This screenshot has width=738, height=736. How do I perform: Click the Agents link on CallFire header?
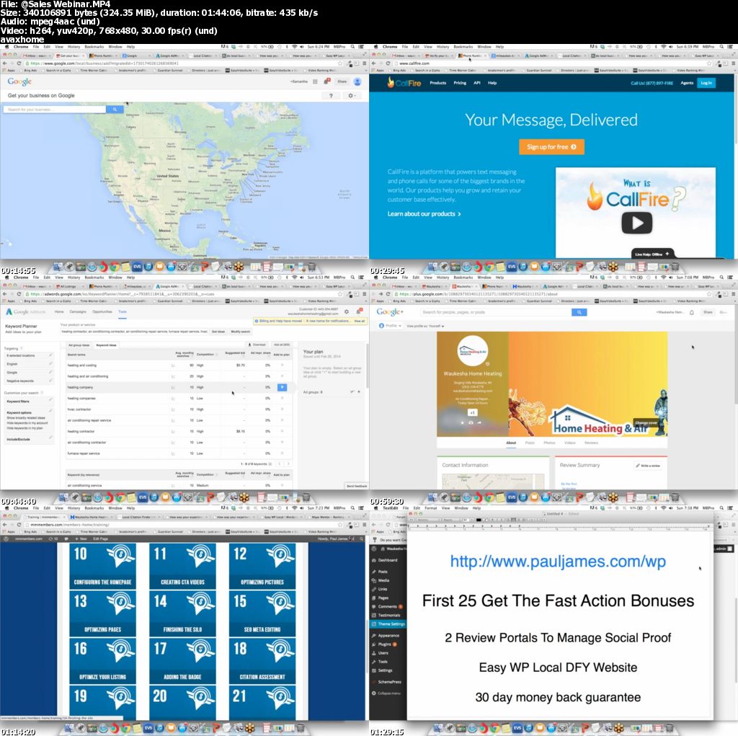687,83
